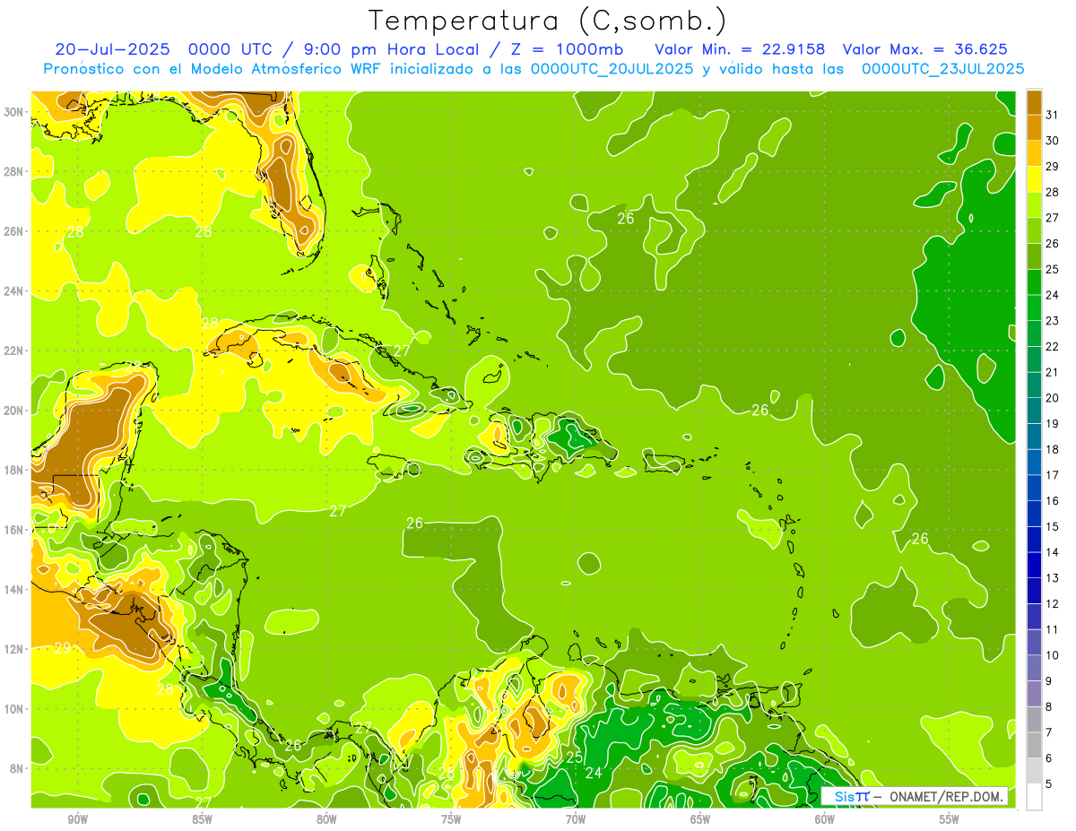
Task: Click longitude axis label "75W"
Action: pos(451,820)
